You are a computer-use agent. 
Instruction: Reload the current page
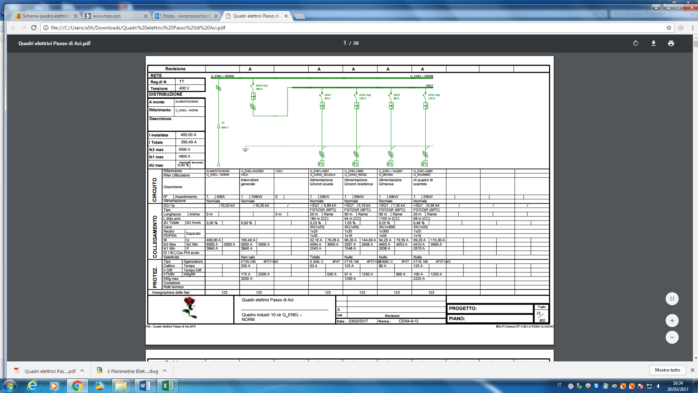coord(34,28)
